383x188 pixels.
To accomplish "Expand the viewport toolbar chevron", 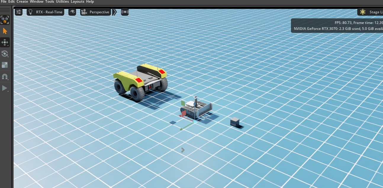I will (115, 12).
